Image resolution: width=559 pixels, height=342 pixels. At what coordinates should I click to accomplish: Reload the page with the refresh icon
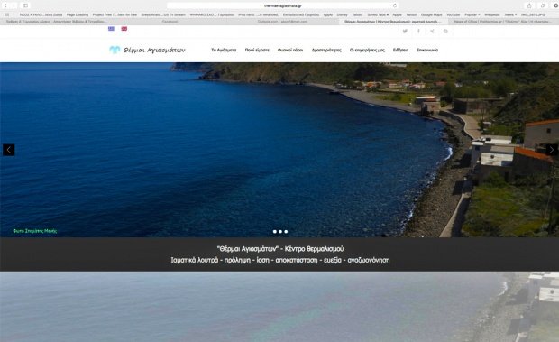click(395, 5)
